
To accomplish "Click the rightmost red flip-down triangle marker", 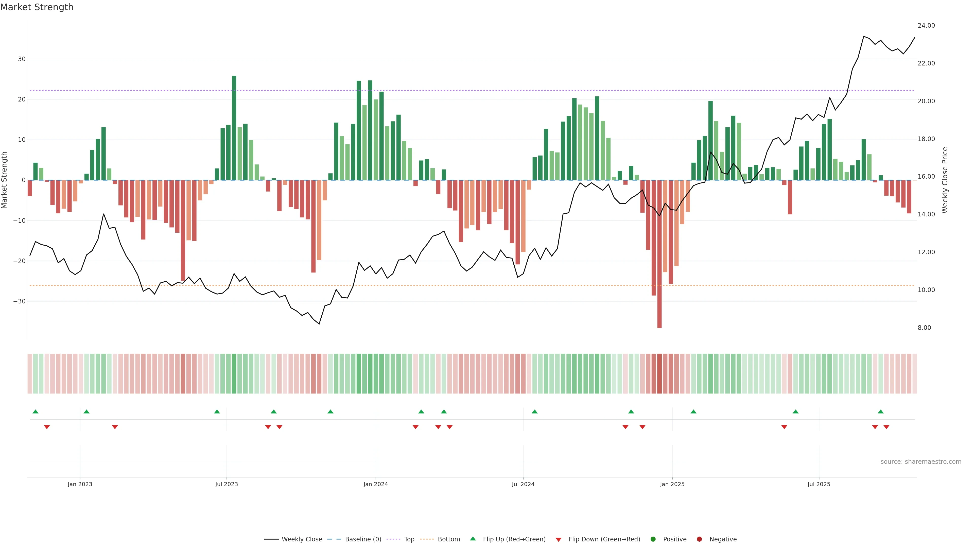I will coord(886,427).
